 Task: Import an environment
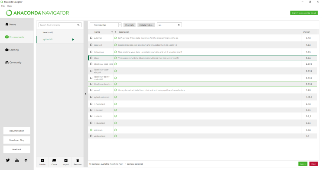tap(66, 162)
